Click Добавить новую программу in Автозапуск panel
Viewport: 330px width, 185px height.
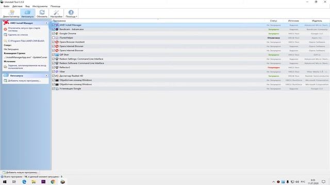pos(24,81)
